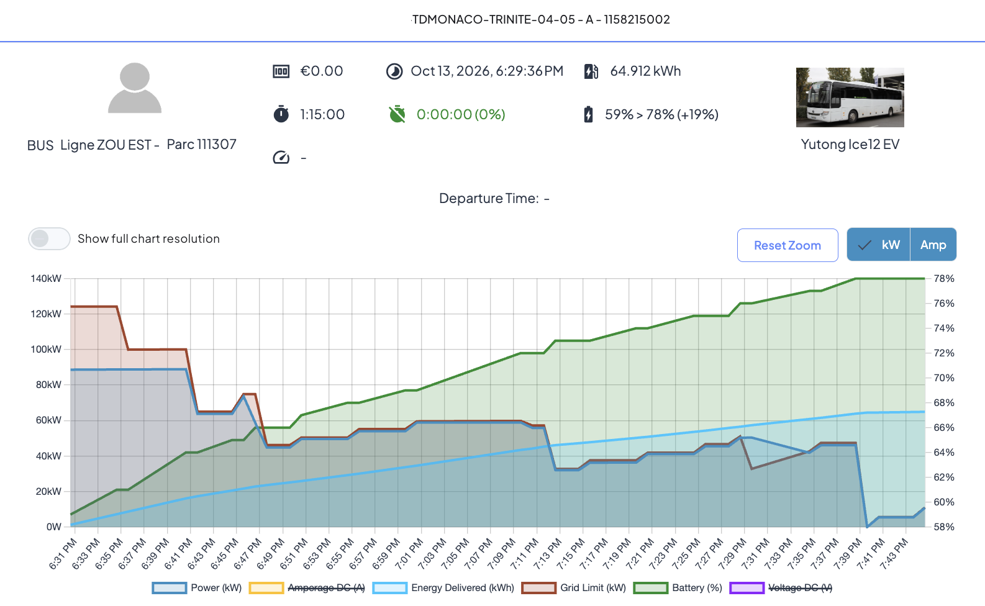Select the kW unit option
Image resolution: width=985 pixels, height=606 pixels.
click(x=879, y=245)
